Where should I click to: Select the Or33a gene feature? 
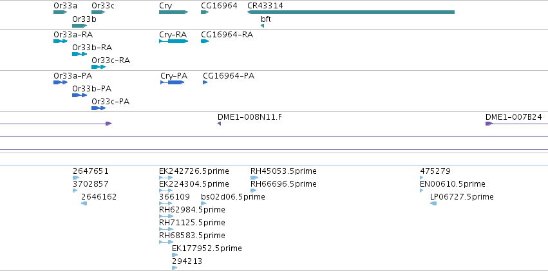[60, 12]
